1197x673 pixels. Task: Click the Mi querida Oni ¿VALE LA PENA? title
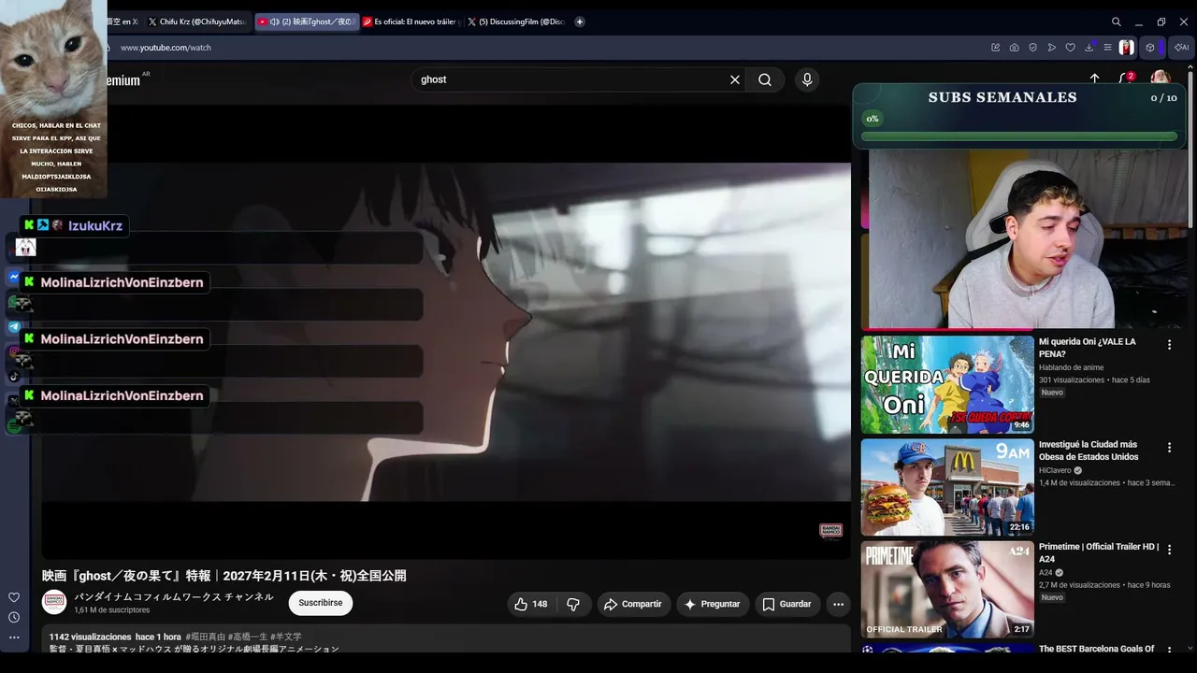pos(1087,348)
